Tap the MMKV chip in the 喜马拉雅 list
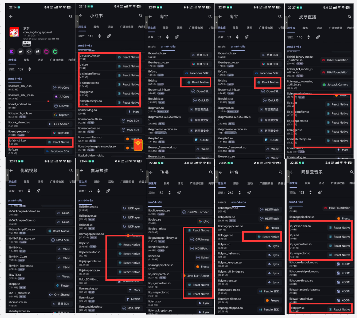 coord(133,299)
